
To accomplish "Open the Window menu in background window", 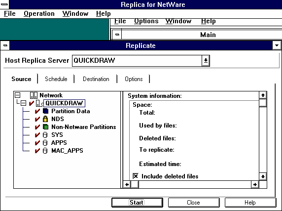I will point(178,21).
